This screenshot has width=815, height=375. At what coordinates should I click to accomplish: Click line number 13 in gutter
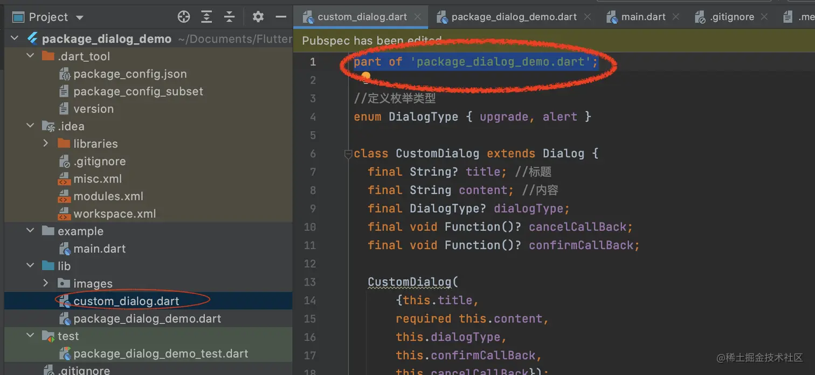tap(310, 282)
